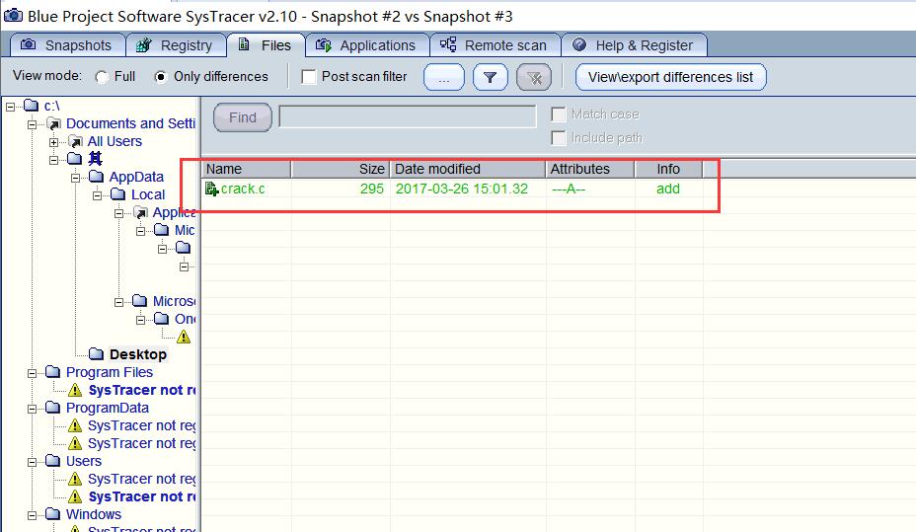The height and width of the screenshot is (532, 916).
Task: Click the Program Files folder icon
Action: click(x=52, y=372)
